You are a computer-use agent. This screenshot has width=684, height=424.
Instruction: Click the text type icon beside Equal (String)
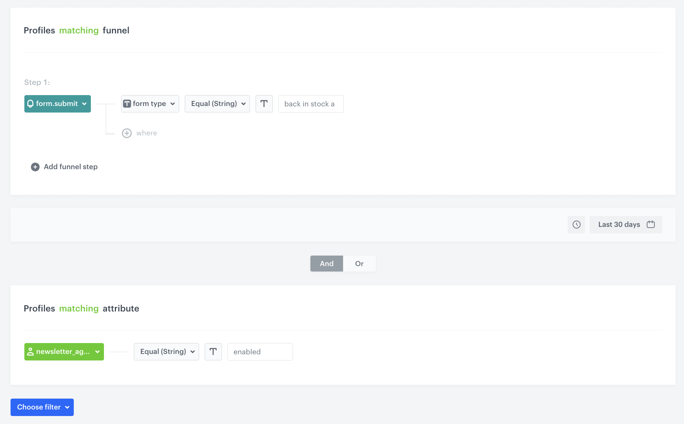coord(264,103)
